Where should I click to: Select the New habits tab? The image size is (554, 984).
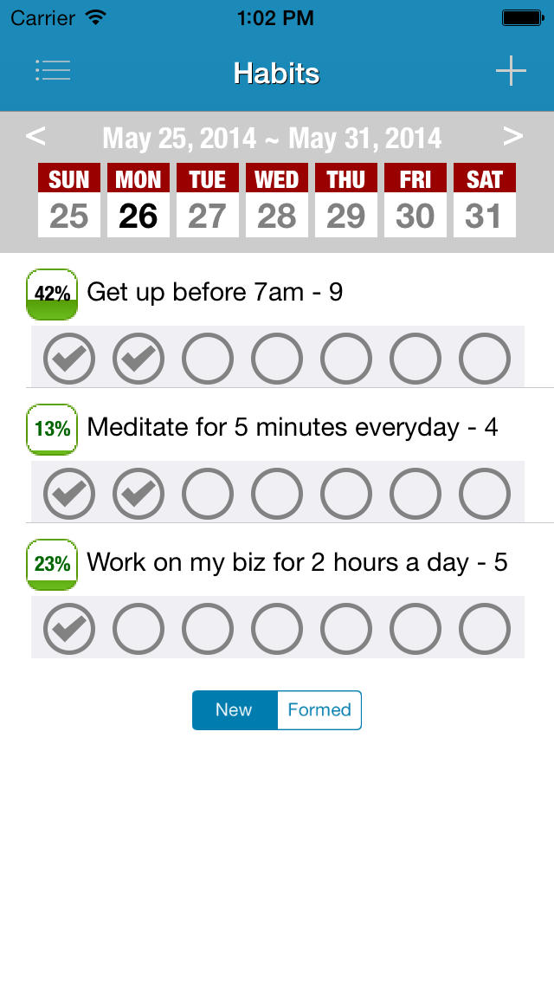(x=234, y=710)
